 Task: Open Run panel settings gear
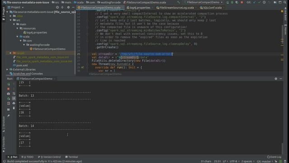(276, 79)
